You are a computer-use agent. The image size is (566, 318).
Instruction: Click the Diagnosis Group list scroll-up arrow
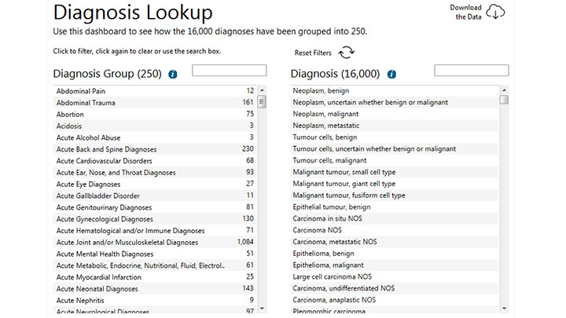262,90
